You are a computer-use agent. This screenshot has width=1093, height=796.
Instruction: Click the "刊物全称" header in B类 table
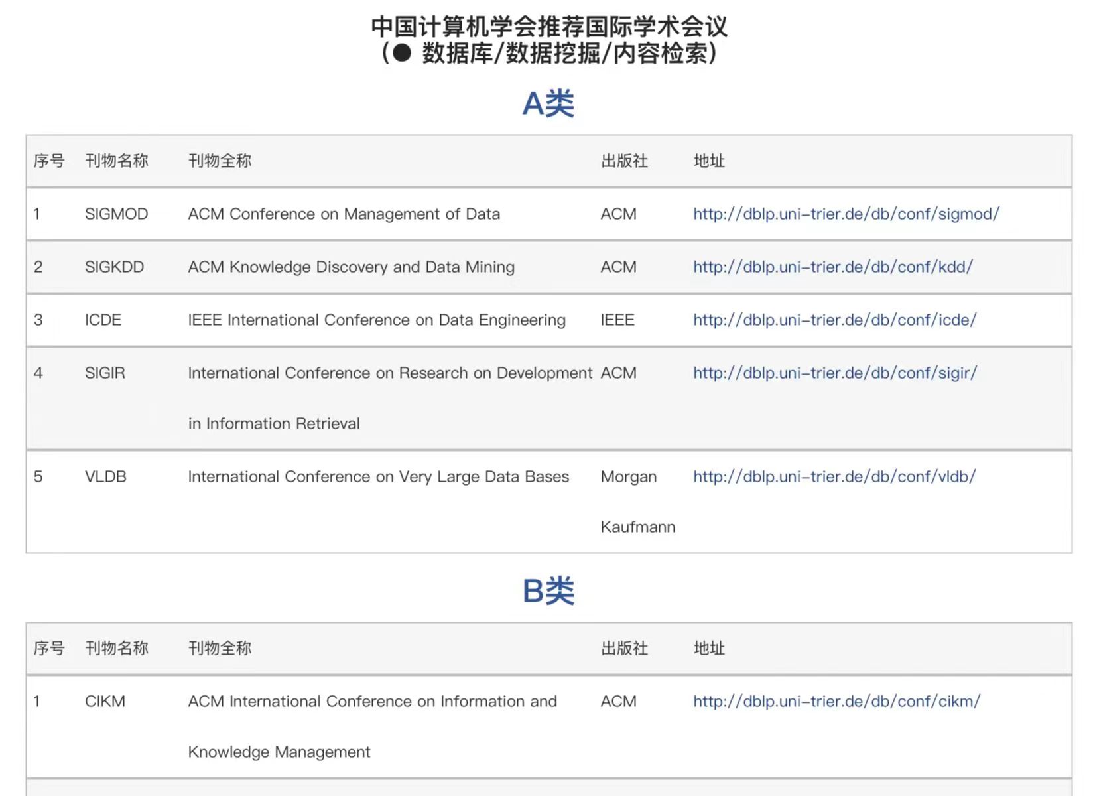point(220,648)
